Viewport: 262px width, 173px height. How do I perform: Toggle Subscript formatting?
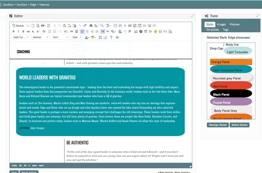click(33, 31)
